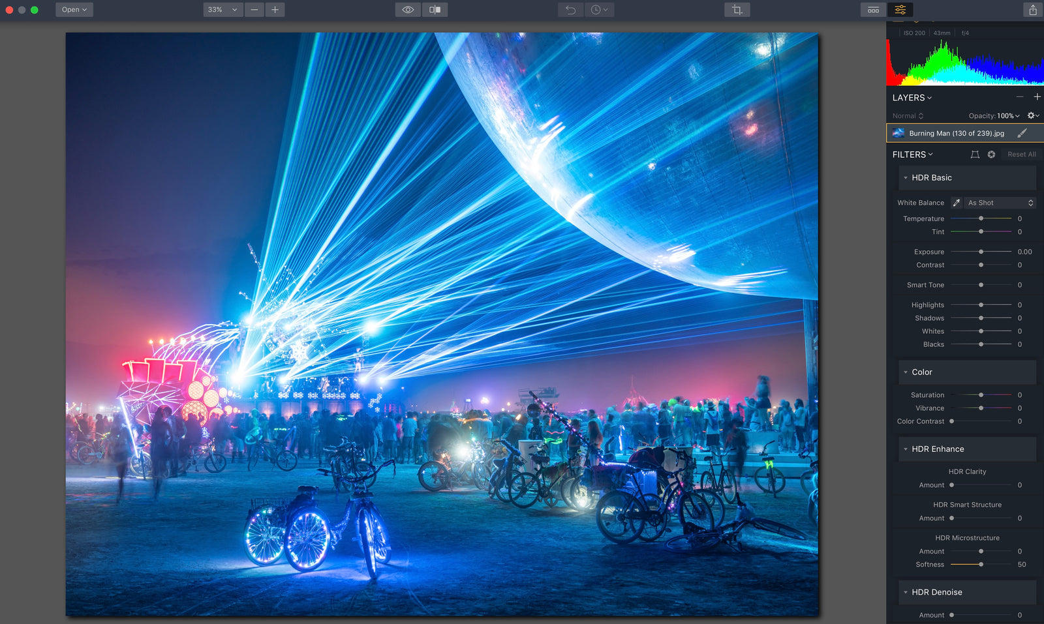Open the As Shot white balance dropdown

coord(998,203)
